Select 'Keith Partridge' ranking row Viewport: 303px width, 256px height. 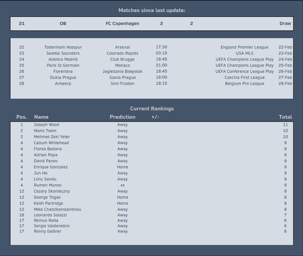(151, 203)
